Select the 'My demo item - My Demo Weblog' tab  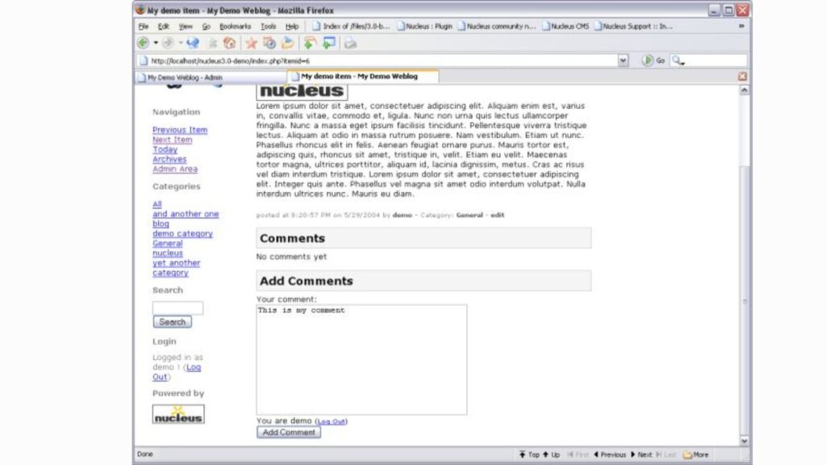click(x=364, y=77)
